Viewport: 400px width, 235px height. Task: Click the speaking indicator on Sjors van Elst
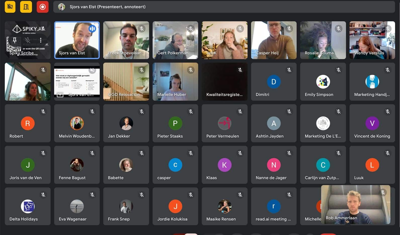pos(92,29)
